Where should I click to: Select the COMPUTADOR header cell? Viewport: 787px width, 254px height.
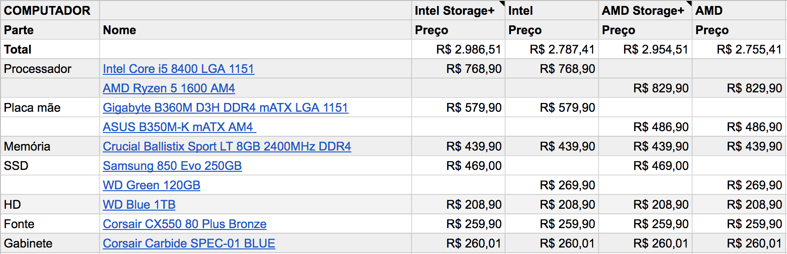[x=50, y=11]
